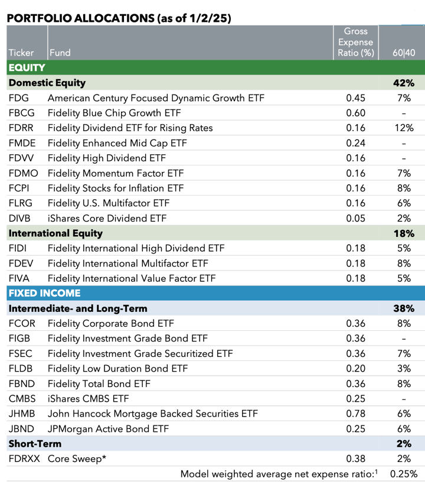
Task: Click the FIXED INCOME blue section header
Action: point(44,293)
